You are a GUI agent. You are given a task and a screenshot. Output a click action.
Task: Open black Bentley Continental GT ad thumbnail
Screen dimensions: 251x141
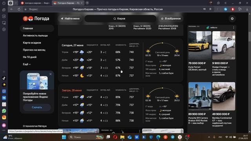(x=224, y=96)
